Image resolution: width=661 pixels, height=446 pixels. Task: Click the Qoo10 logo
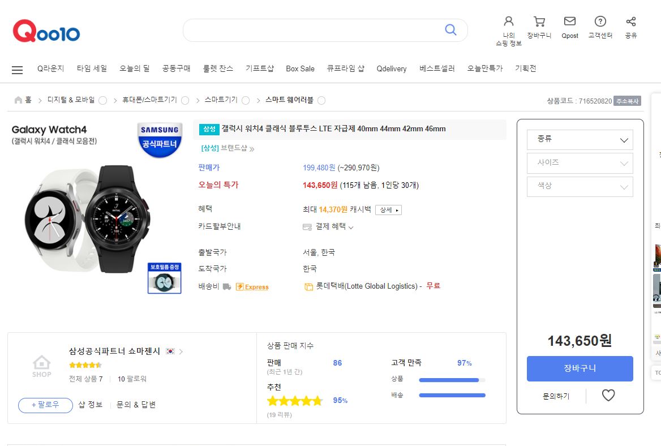click(46, 31)
